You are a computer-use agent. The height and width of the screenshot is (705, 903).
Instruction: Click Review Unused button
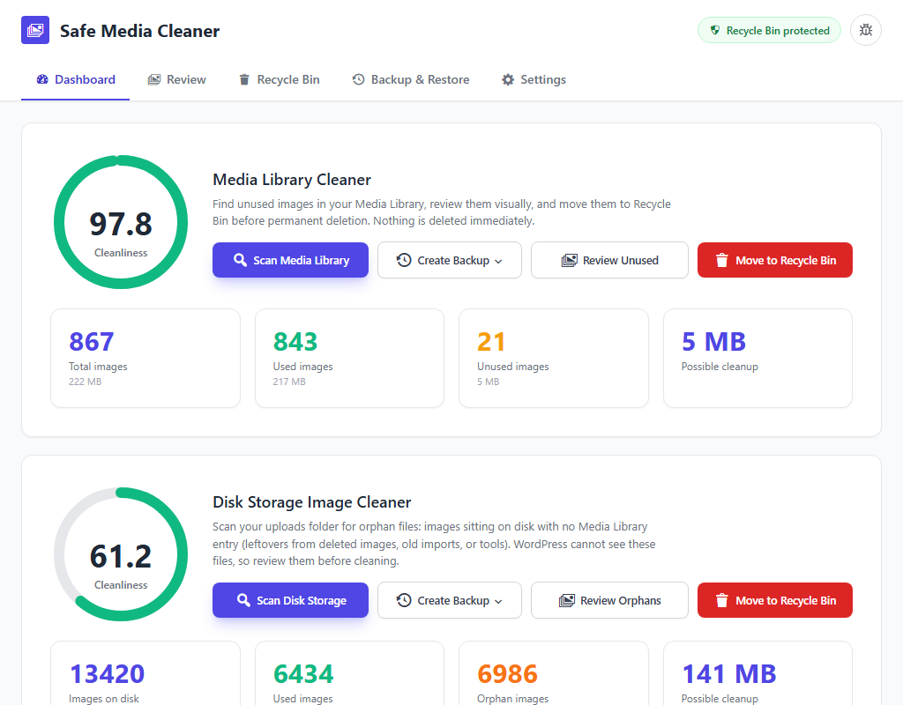[609, 260]
